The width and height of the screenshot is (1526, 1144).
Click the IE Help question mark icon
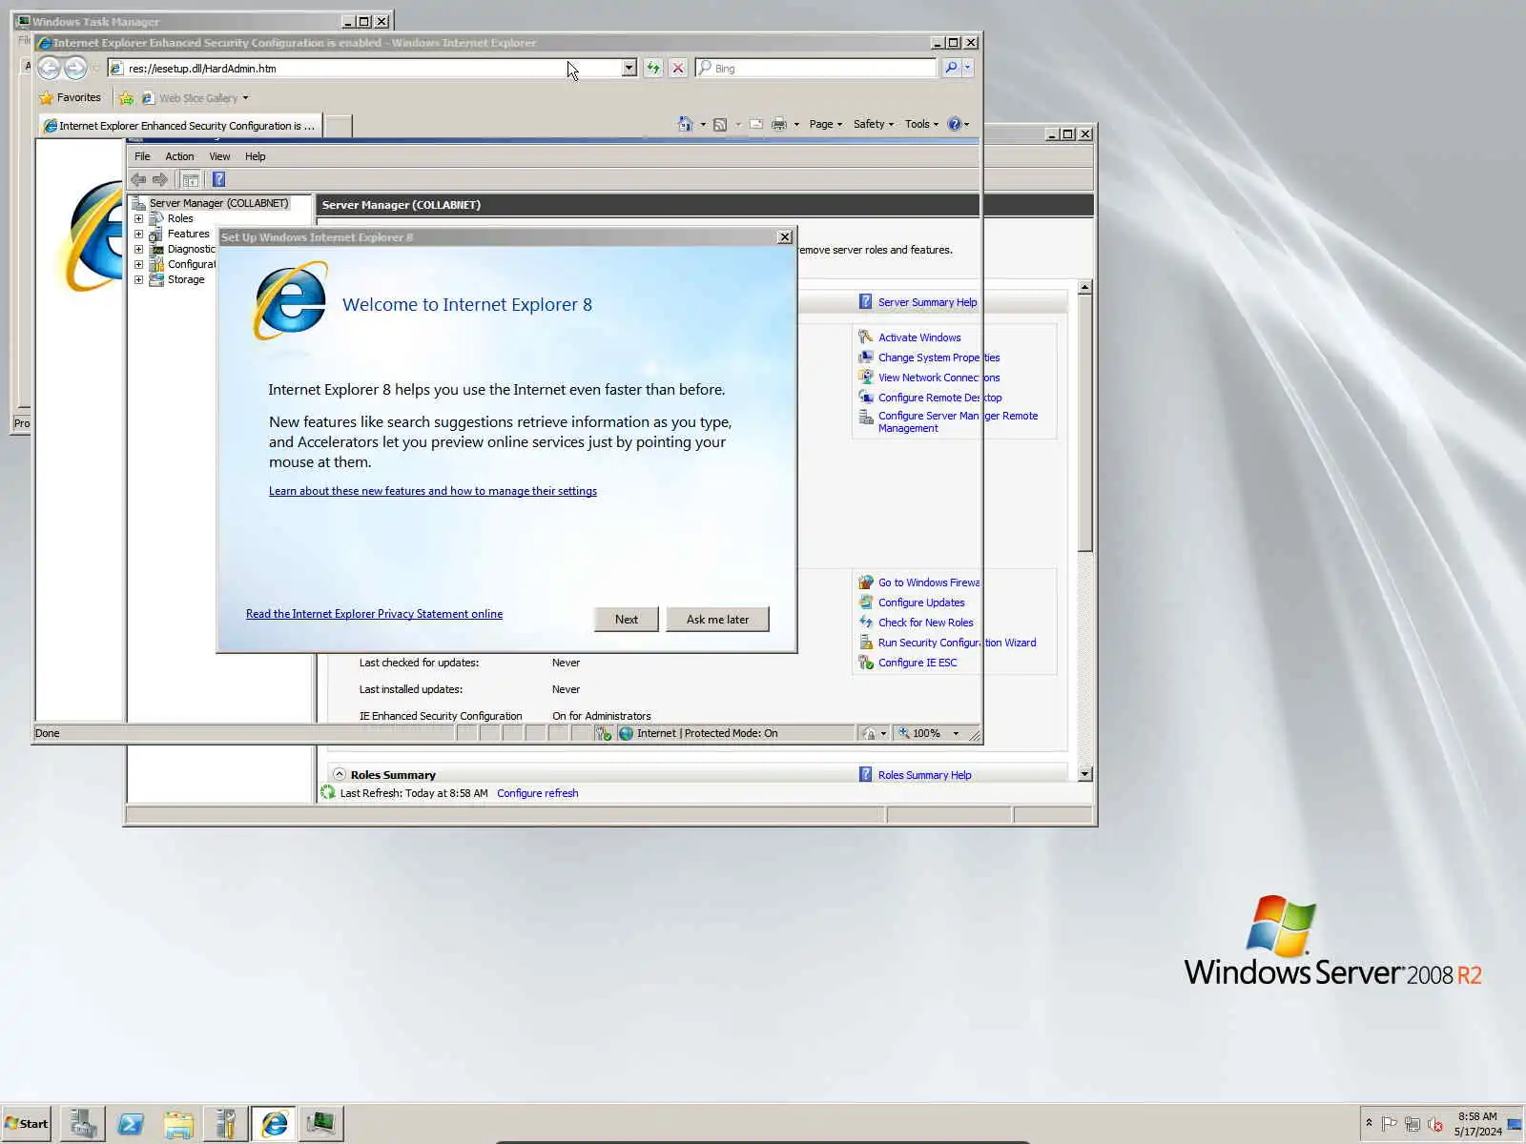pyautogui.click(x=954, y=124)
